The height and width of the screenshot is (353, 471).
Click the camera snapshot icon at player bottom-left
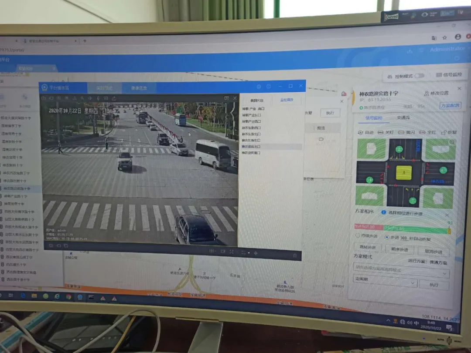(x=51, y=245)
